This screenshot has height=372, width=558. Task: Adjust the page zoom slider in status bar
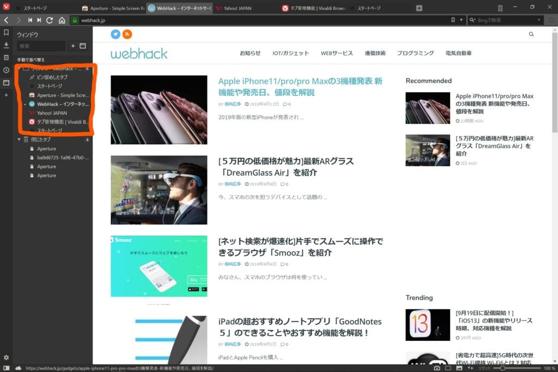(x=502, y=368)
